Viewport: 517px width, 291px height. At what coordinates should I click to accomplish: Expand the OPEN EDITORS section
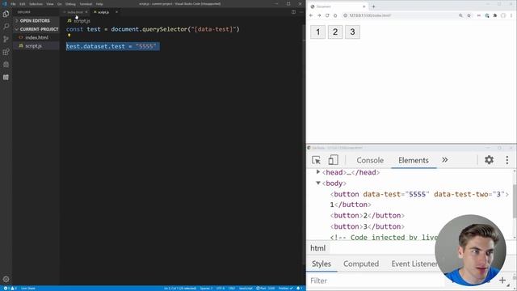click(x=35, y=20)
